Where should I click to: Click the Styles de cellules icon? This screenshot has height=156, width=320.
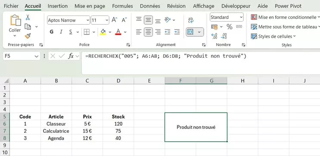click(x=254, y=36)
